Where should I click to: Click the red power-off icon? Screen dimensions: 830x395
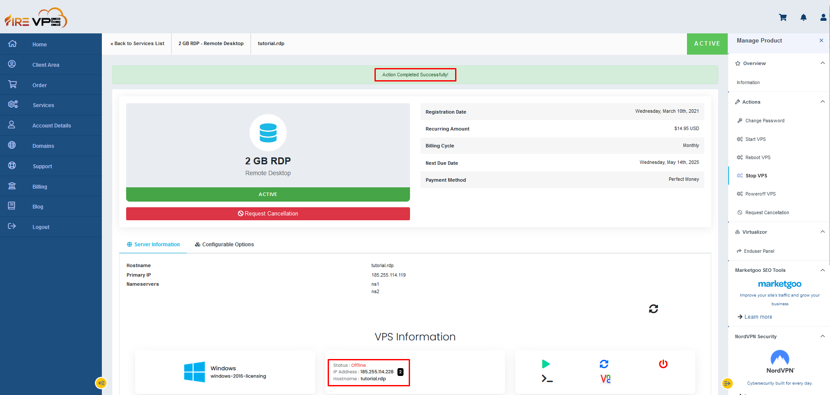click(x=663, y=364)
